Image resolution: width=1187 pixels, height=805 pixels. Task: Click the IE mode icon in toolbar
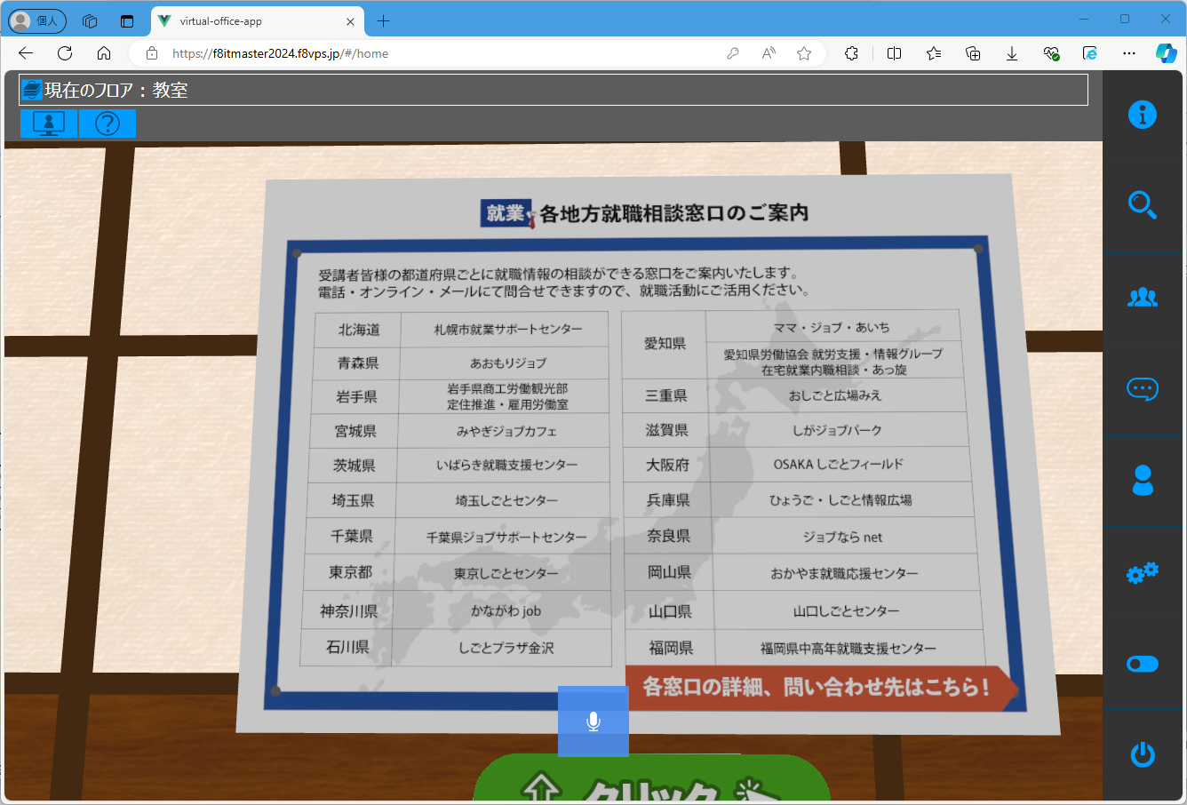click(x=1090, y=53)
